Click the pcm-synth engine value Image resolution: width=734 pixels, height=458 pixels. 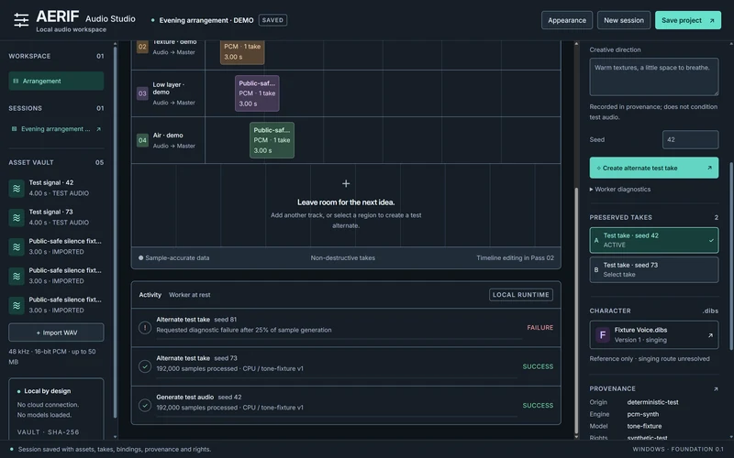click(643, 415)
